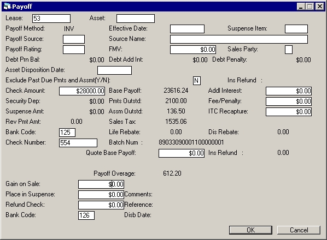This screenshot has height=240, width=327.
Task: Click the Source Name text field
Action: (x=239, y=39)
